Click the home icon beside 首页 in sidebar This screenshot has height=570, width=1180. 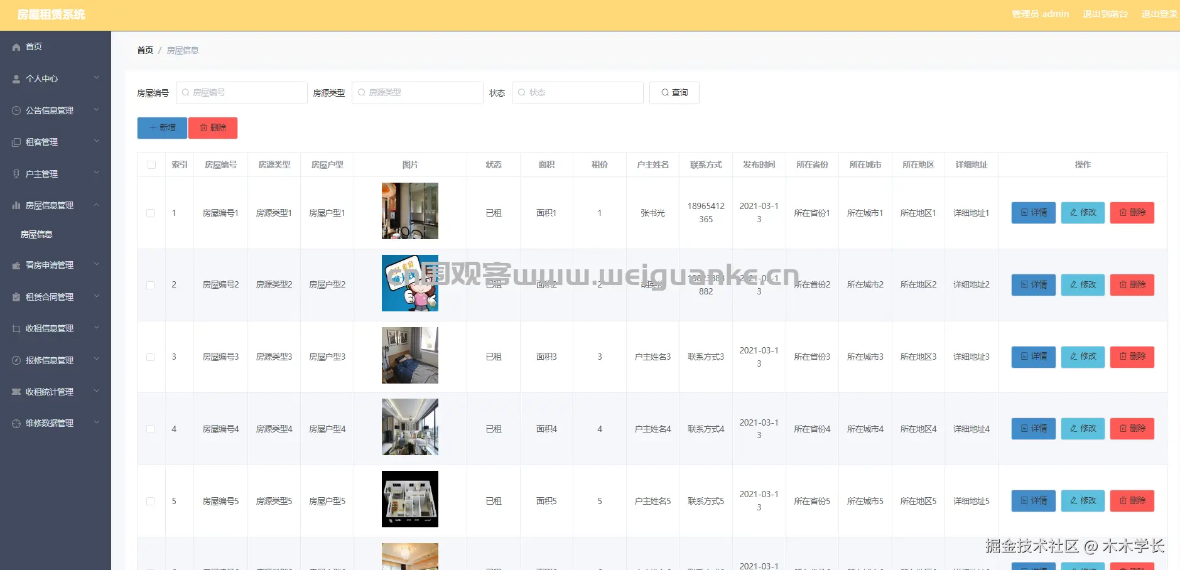coord(16,47)
